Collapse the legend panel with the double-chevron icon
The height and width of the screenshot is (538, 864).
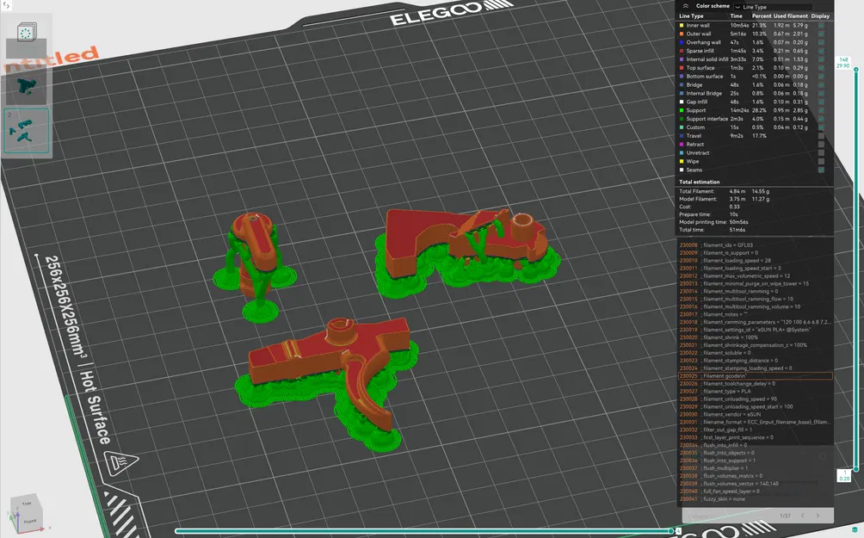[x=686, y=5]
